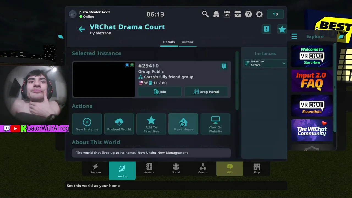Viewport: 352px width, 198px height.
Task: Open Catzo's Silly friend group link
Action: 169,77
